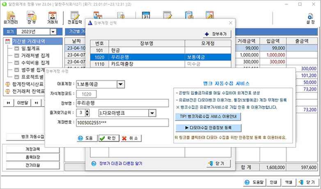Decrease 즐겨찾기순위 with the down arrow
The width and height of the screenshot is (321, 189).
[87, 114]
